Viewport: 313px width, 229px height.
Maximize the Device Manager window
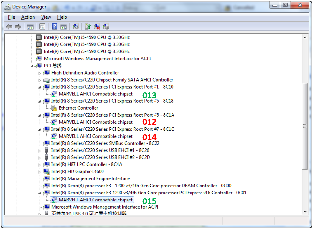tap(286, 5)
